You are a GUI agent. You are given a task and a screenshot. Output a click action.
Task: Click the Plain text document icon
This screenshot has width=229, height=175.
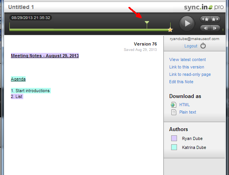(173, 112)
